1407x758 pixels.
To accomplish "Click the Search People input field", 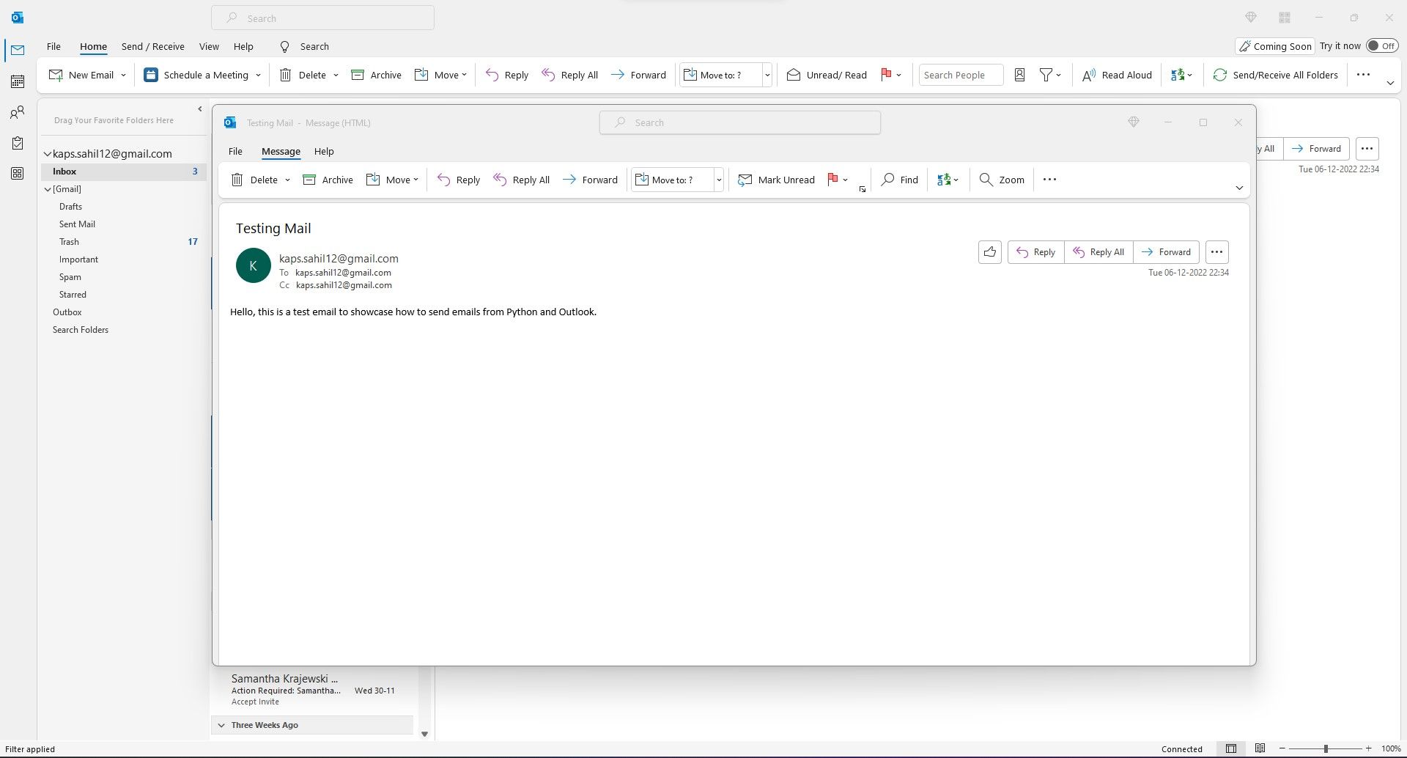I will [x=960, y=74].
